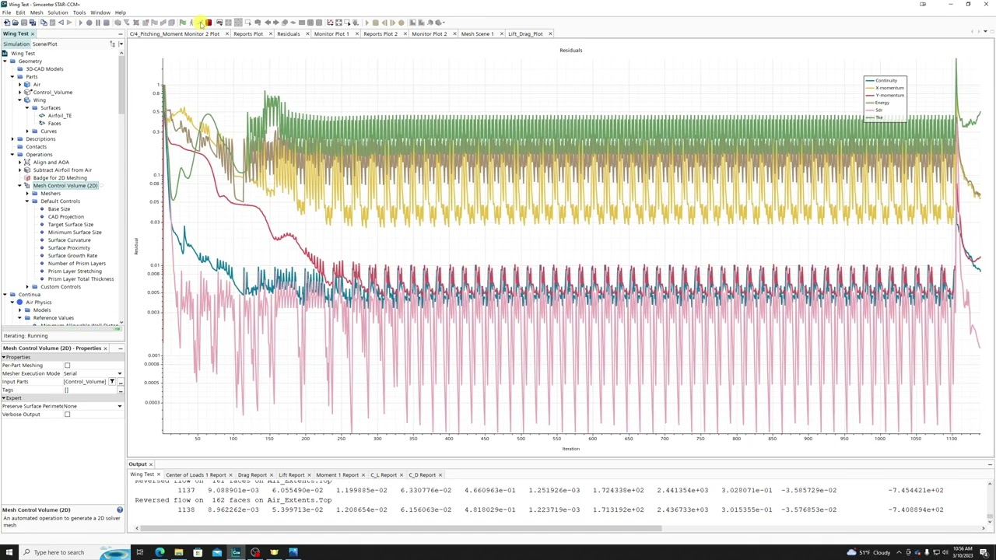996x560 pixels.
Task: Expand the Curves node
Action: [26, 131]
